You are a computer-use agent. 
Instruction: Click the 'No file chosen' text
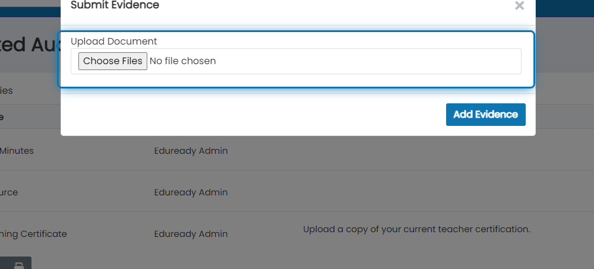(182, 61)
